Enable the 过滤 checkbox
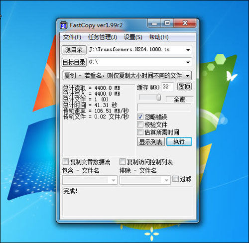This screenshot has height=243, width=249. [x=175, y=179]
